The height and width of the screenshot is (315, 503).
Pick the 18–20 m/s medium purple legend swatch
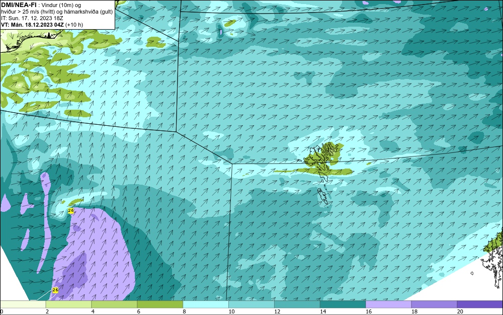[434, 304]
